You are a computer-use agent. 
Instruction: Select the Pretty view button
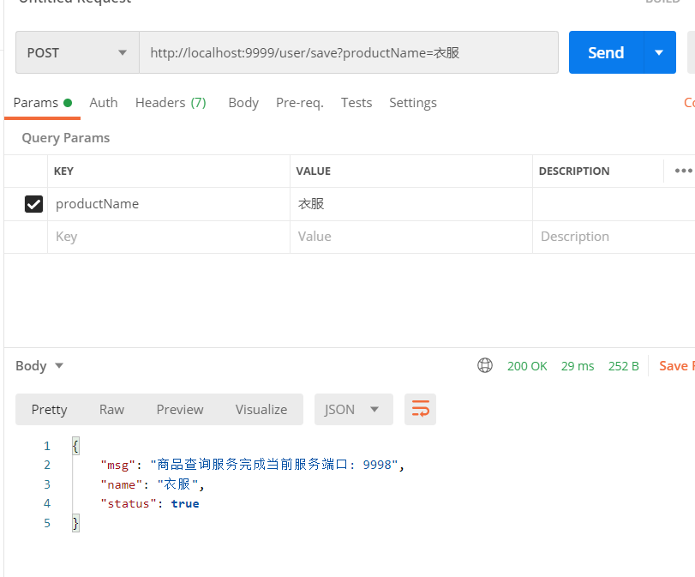49,409
